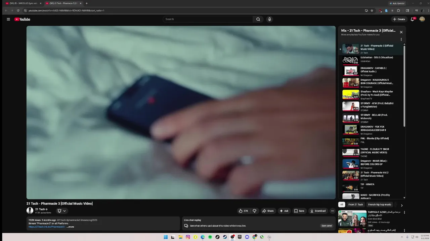
Task: Open Steam from taskbar
Action: (225, 237)
